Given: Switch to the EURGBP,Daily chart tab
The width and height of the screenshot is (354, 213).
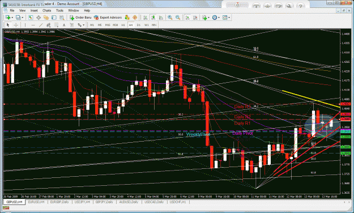Looking at the screenshot, I should coord(59,202).
